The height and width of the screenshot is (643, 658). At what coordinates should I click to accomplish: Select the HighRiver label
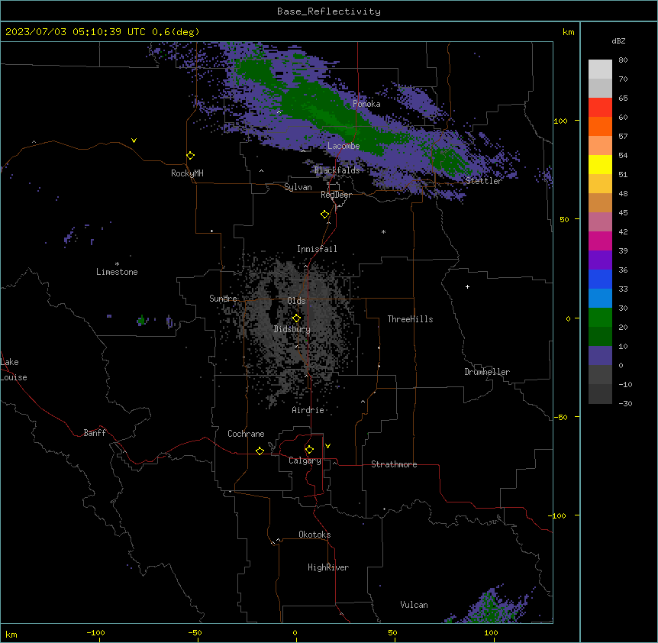click(x=328, y=567)
